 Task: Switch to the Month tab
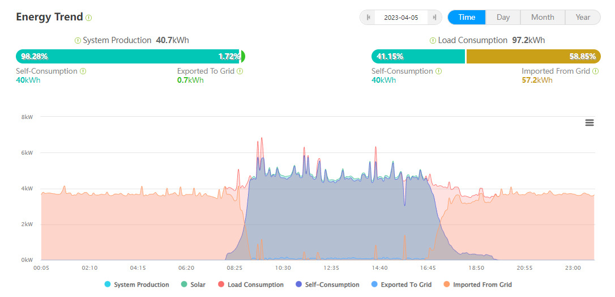(543, 17)
